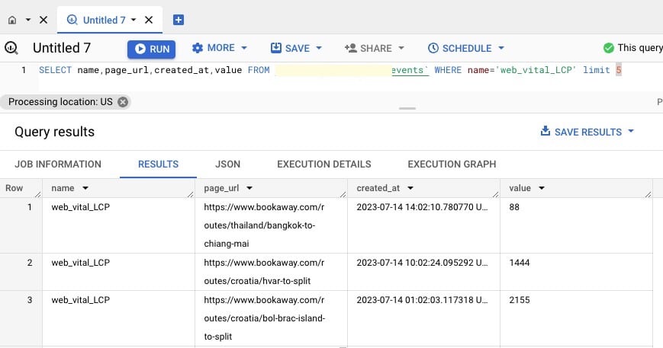The width and height of the screenshot is (663, 348).
Task: Open the name column dropdown arrow
Action: [x=85, y=188]
